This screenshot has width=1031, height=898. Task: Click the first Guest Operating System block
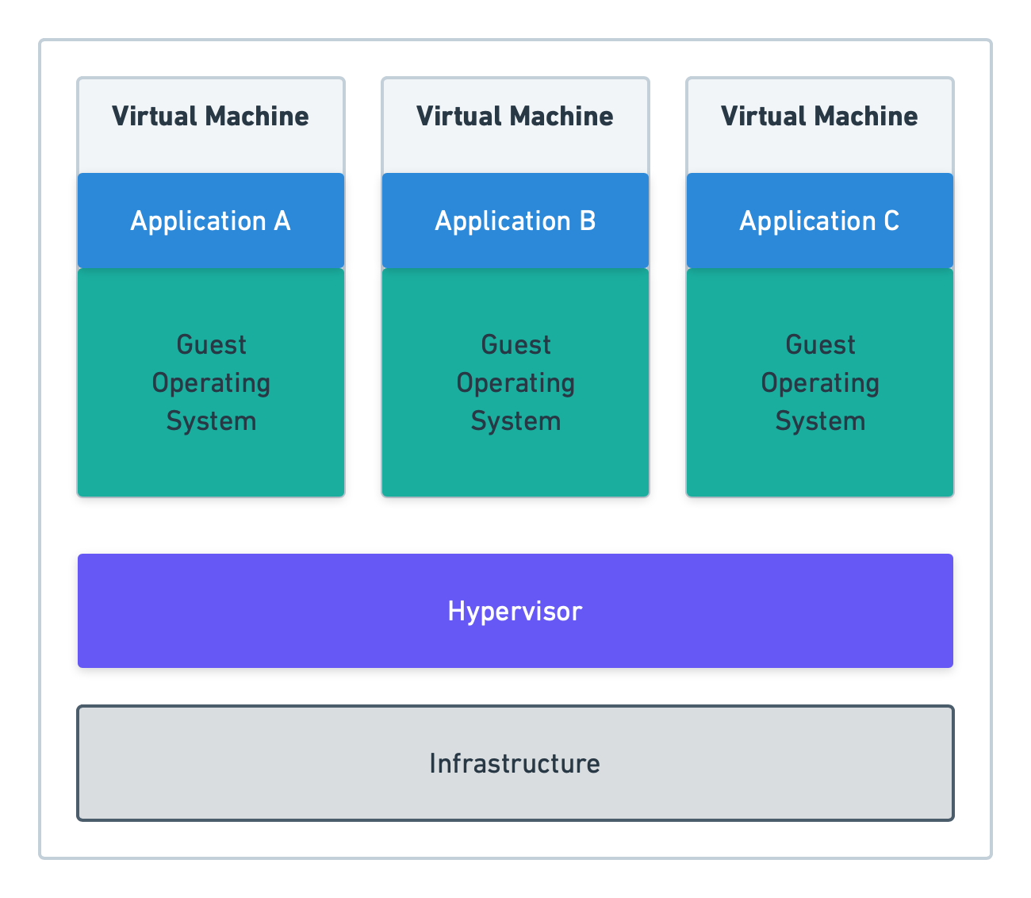point(210,382)
